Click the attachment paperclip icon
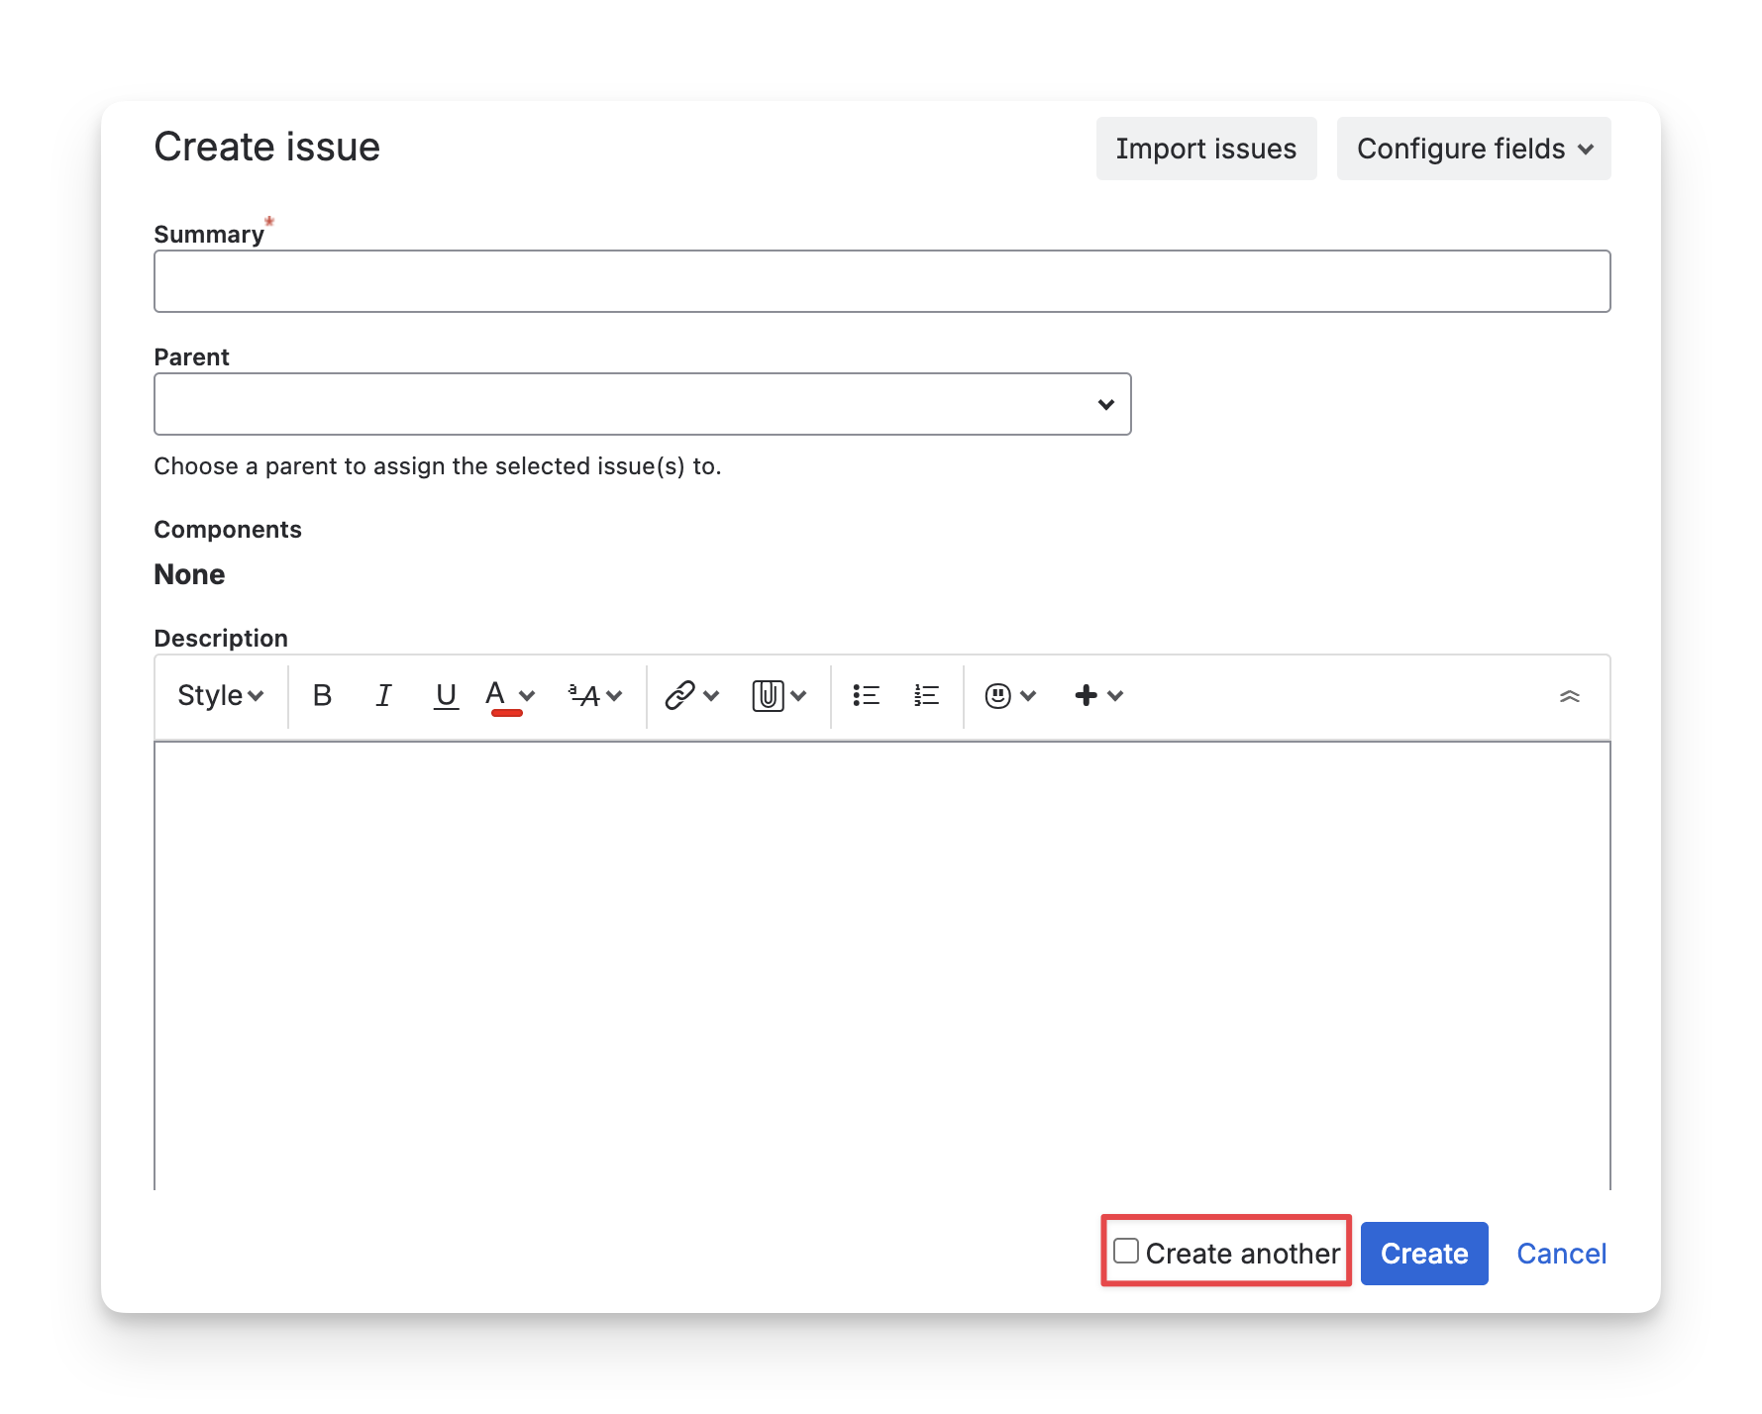The width and height of the screenshot is (1762, 1414). click(x=768, y=696)
